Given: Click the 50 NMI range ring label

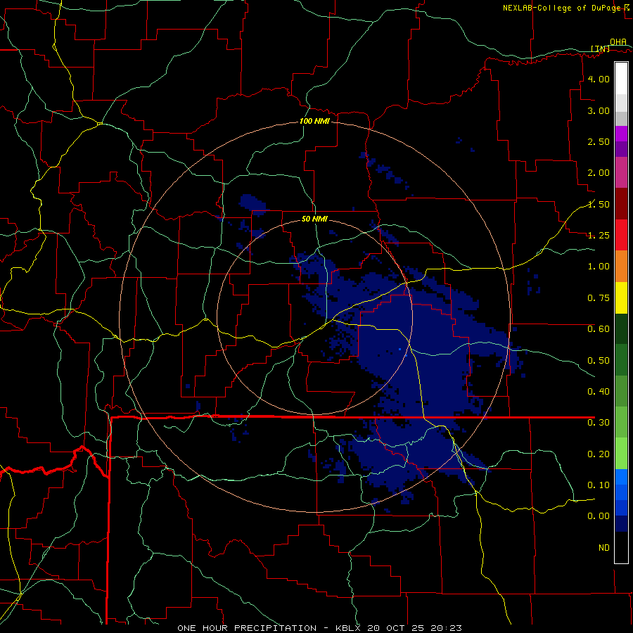Looking at the screenshot, I should pos(314,219).
